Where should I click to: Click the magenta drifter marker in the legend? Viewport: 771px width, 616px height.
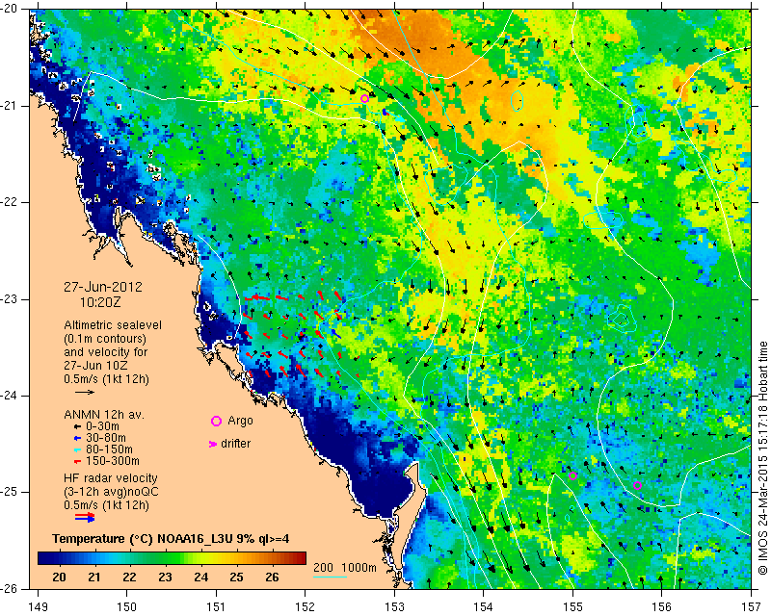[213, 444]
